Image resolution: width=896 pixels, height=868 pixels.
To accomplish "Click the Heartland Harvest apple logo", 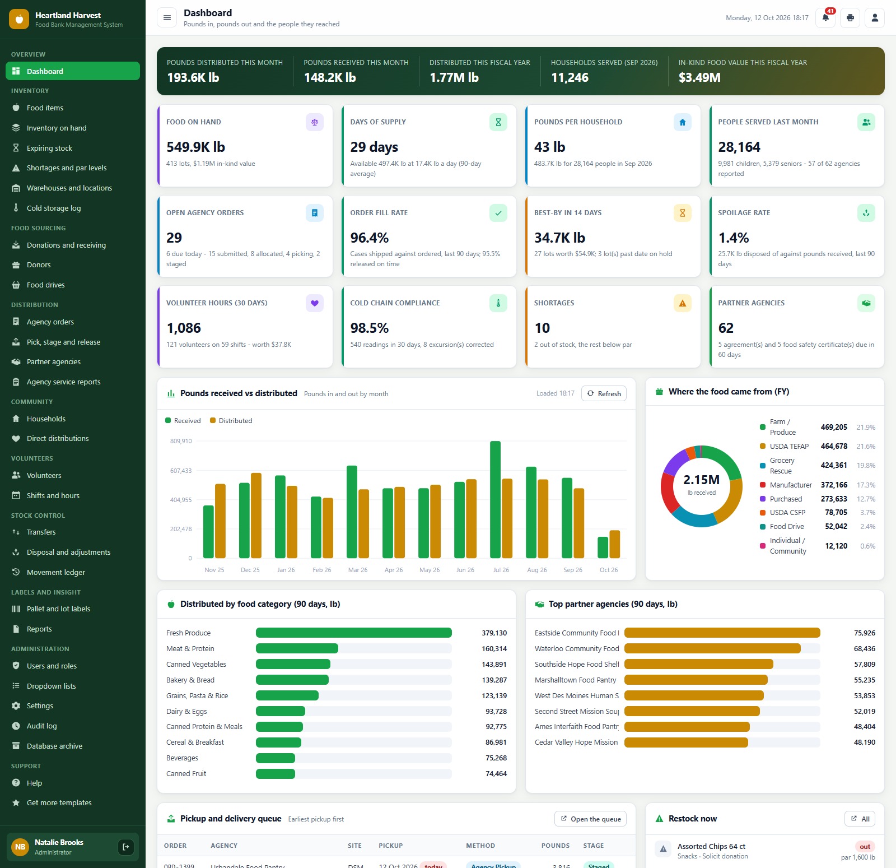I will click(x=19, y=19).
